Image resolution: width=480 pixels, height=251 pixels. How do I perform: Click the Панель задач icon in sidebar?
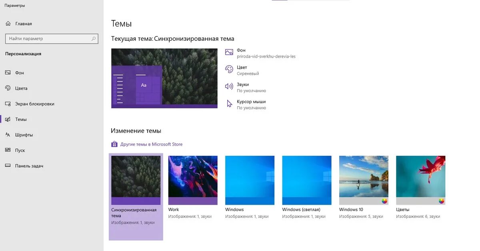tap(8, 166)
